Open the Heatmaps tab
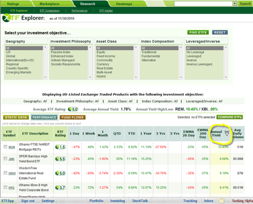This screenshot has height=204, width=253. [x=124, y=4]
